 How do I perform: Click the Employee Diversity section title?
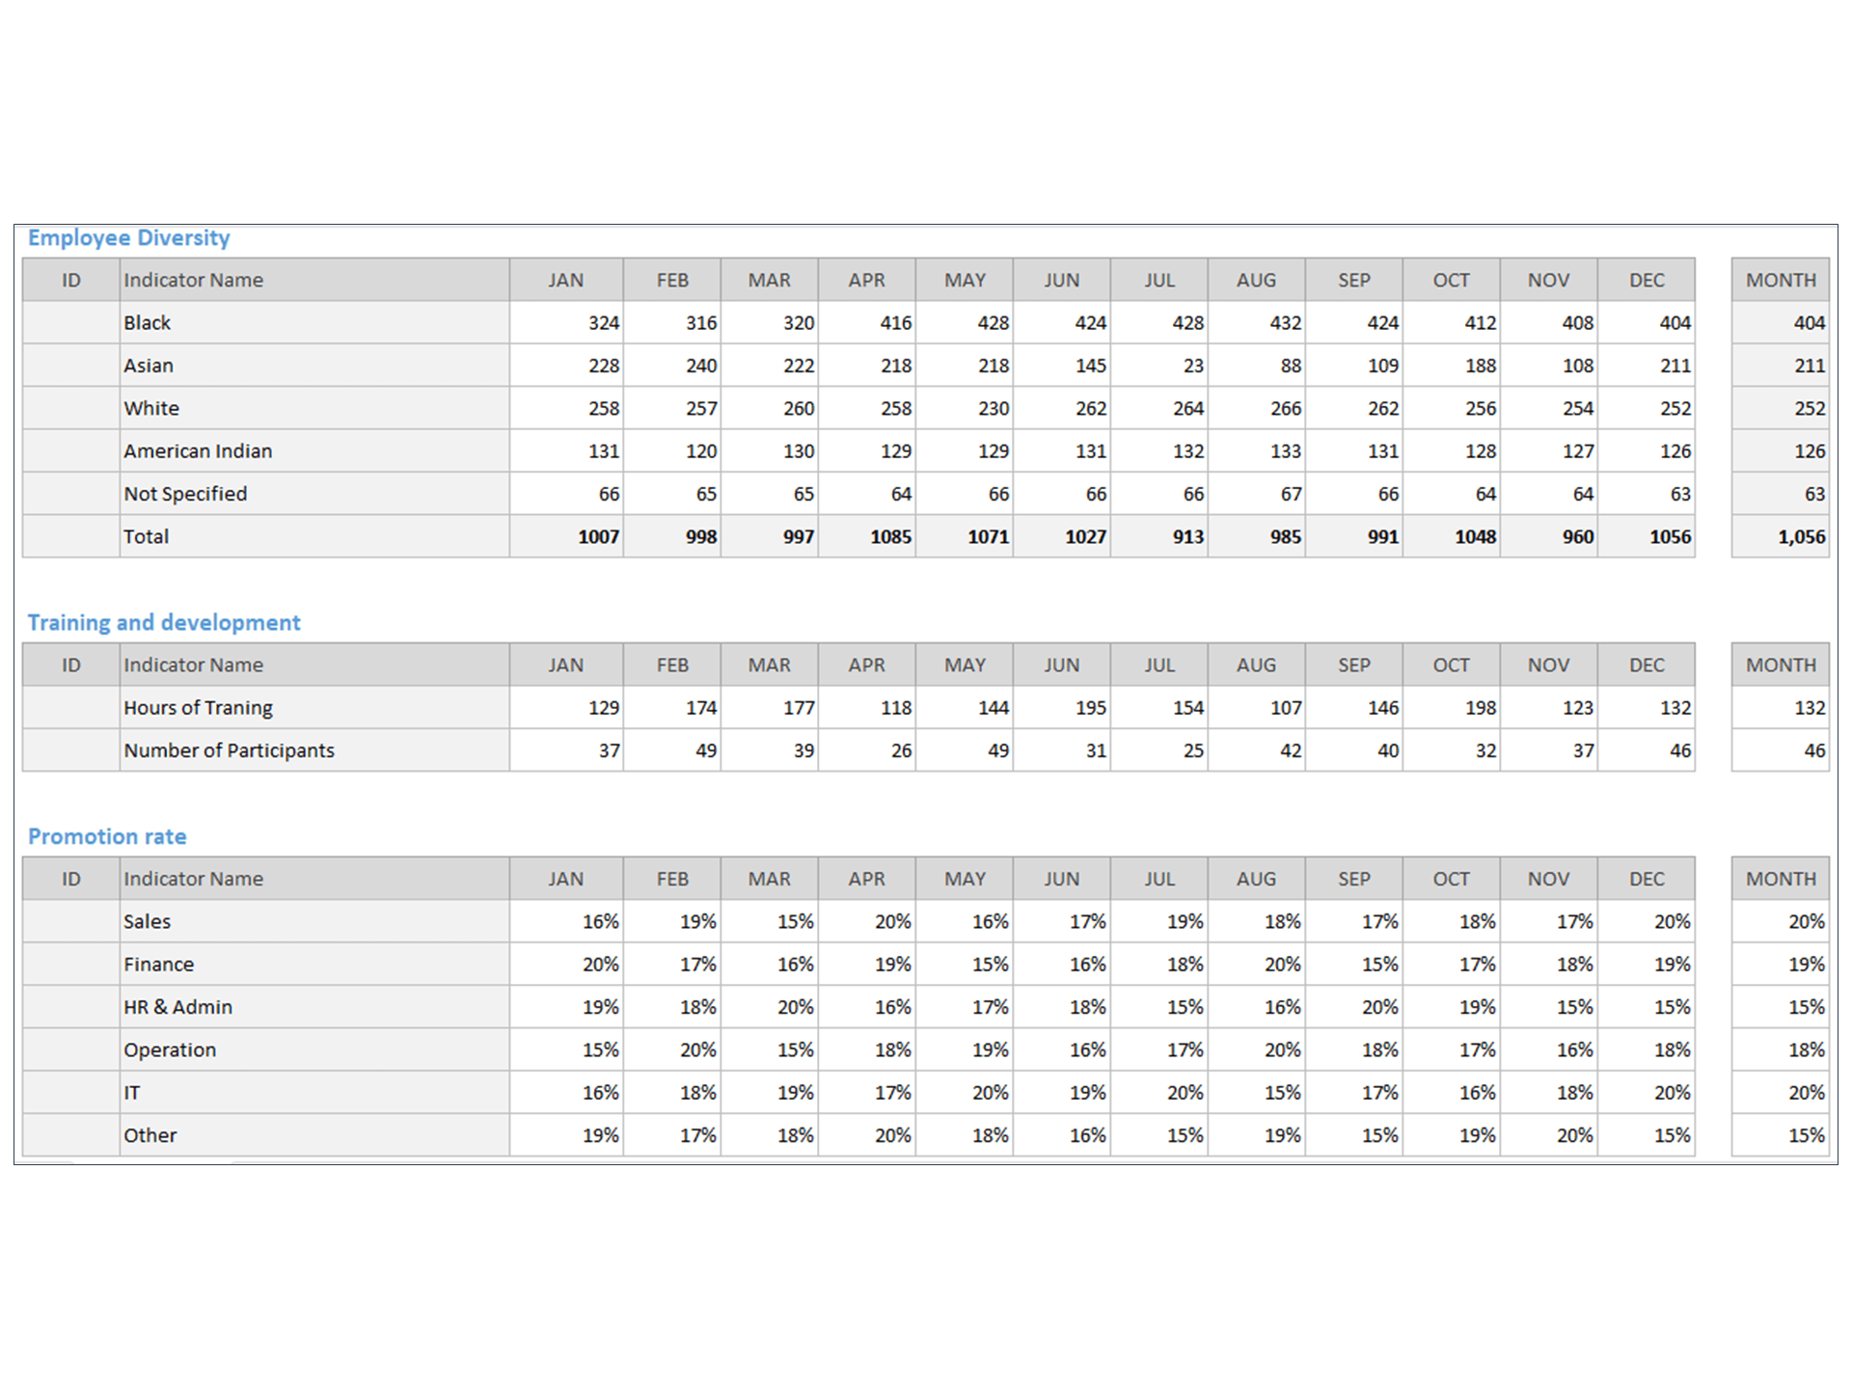128,238
